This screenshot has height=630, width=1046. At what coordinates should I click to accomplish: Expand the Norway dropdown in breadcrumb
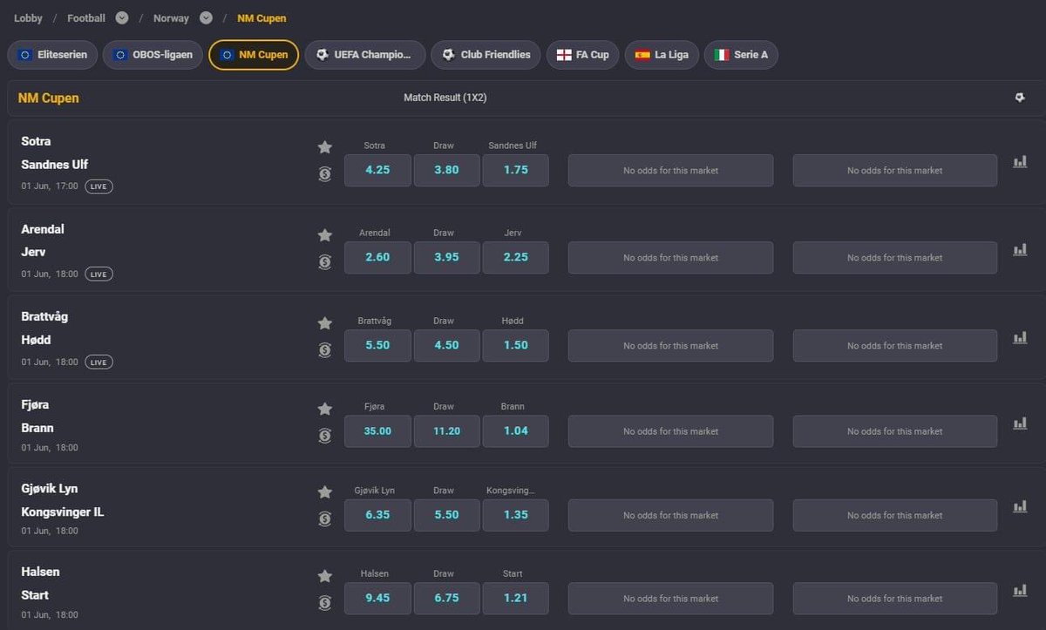(x=206, y=18)
